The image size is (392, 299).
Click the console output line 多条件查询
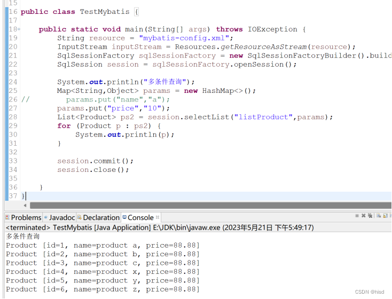pos(23,236)
